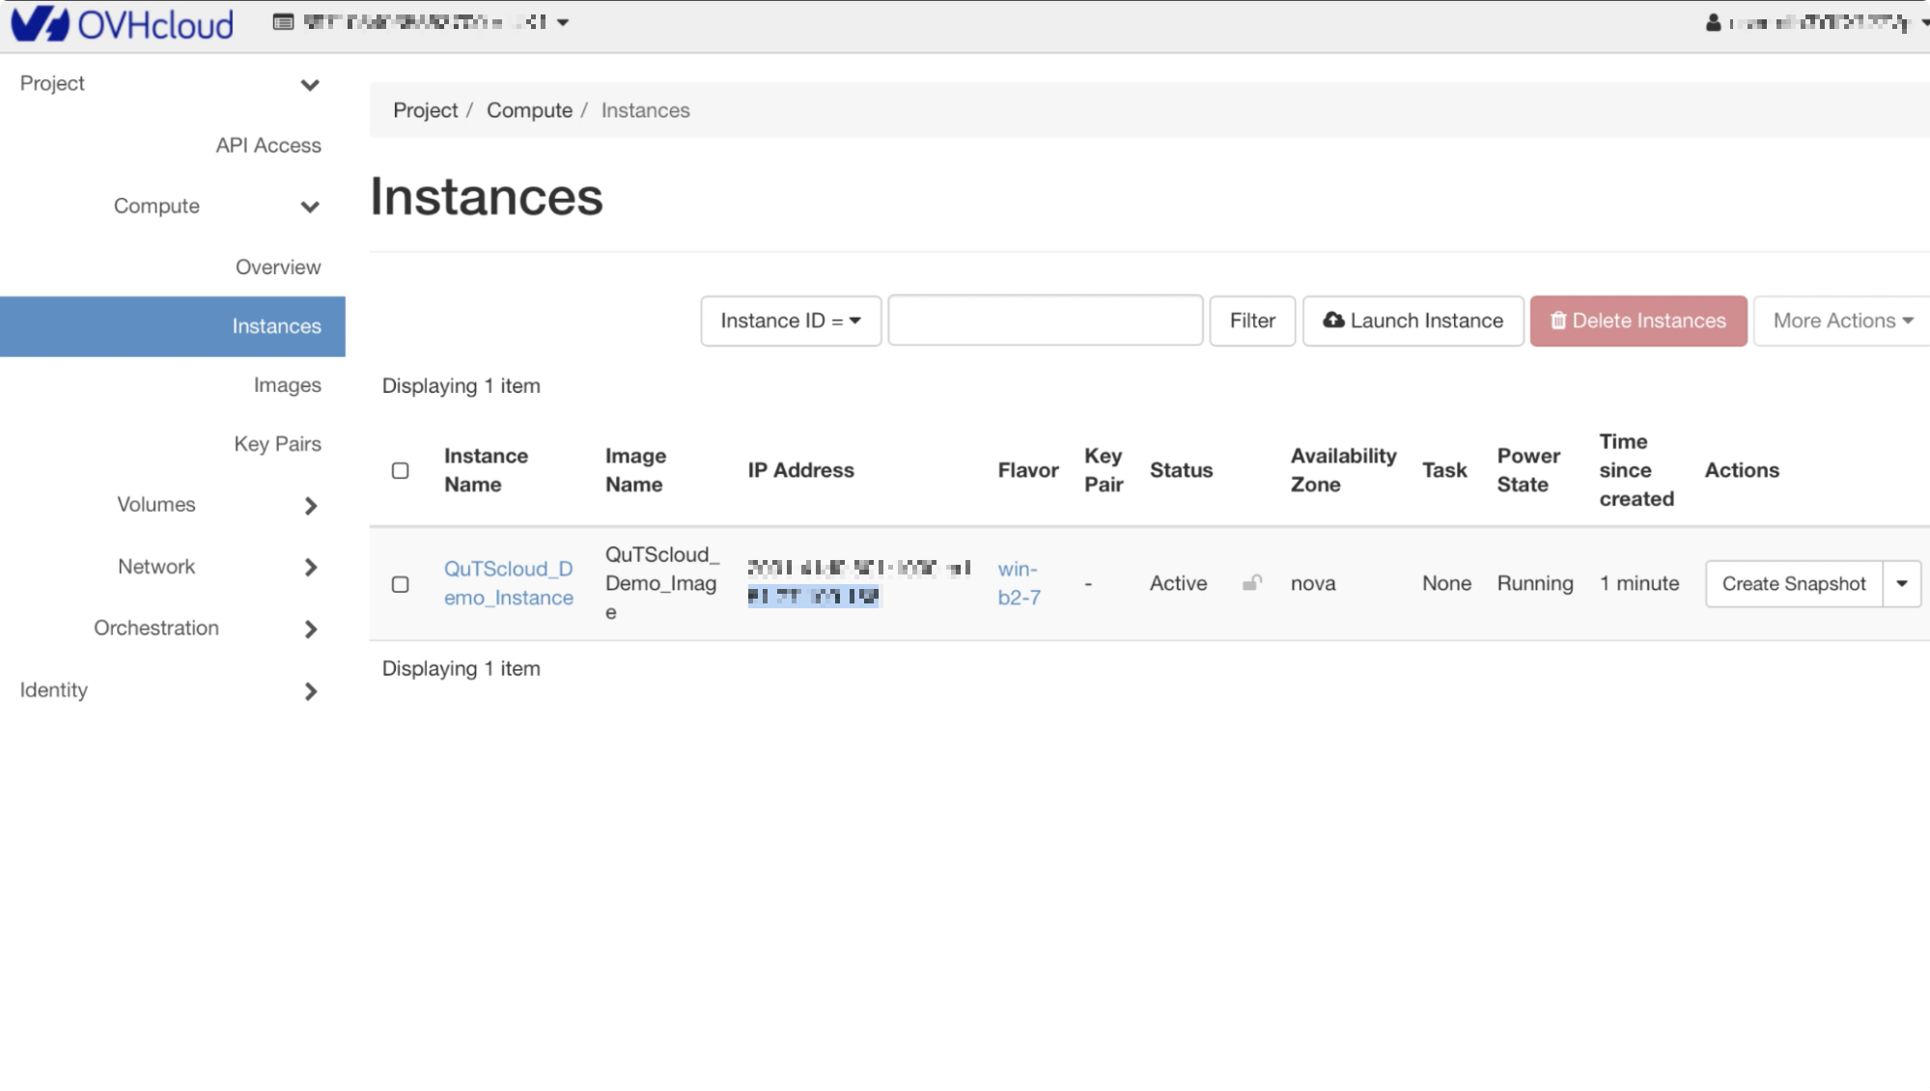Expand the Orchestration chevron arrow
The width and height of the screenshot is (1930, 1091).
pyautogui.click(x=310, y=629)
